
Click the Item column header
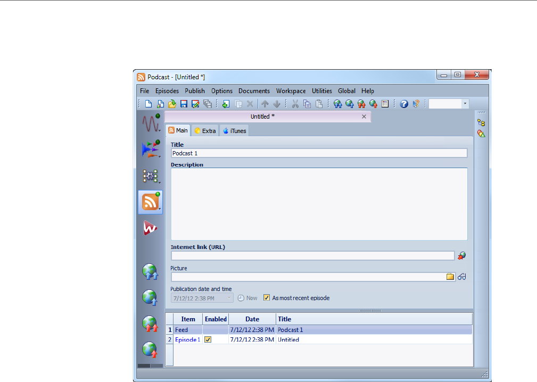pos(188,319)
